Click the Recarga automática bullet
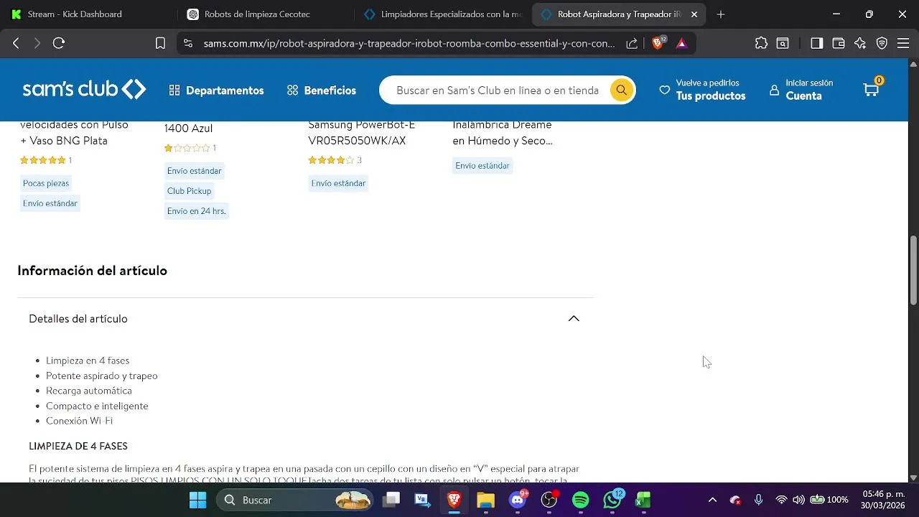Viewport: 919px width, 517px height. 89,391
